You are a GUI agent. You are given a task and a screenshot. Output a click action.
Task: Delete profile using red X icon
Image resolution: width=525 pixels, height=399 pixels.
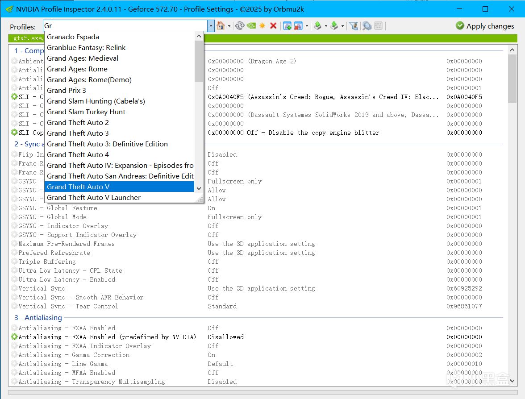click(x=273, y=26)
